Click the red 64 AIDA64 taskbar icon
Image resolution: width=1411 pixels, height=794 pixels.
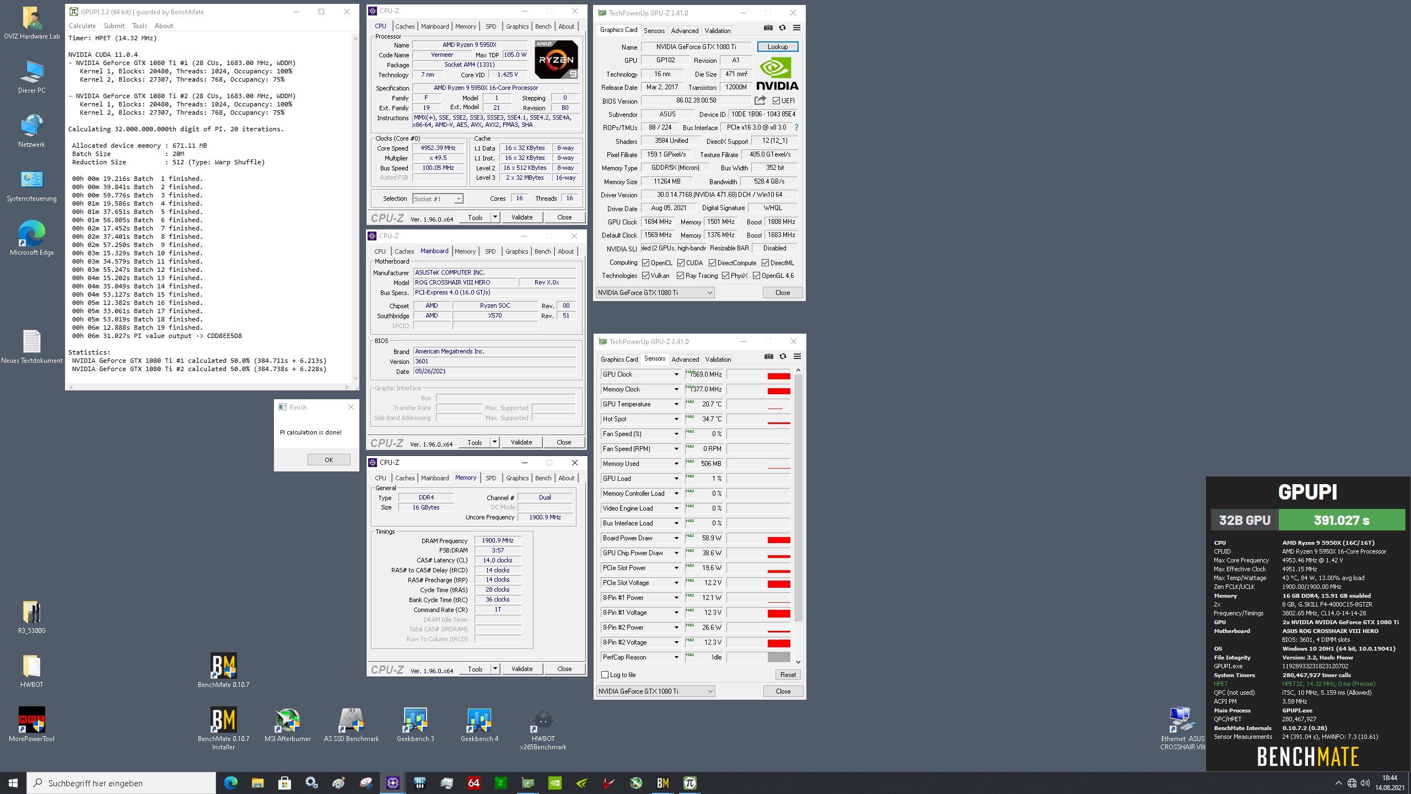click(x=473, y=782)
